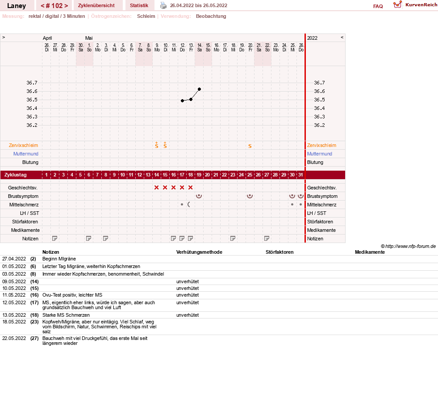Click note 'Letzter Tag Migräne, weiterhin Kopfschmerzen'
The height and width of the screenshot is (411, 438).
[91, 266]
